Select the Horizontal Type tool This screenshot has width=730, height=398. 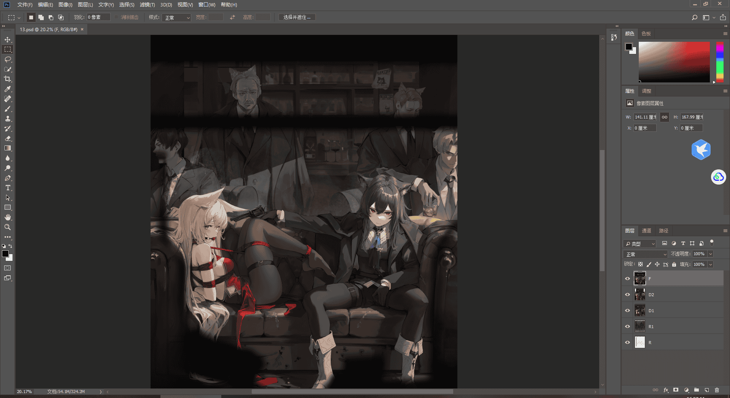tap(8, 188)
